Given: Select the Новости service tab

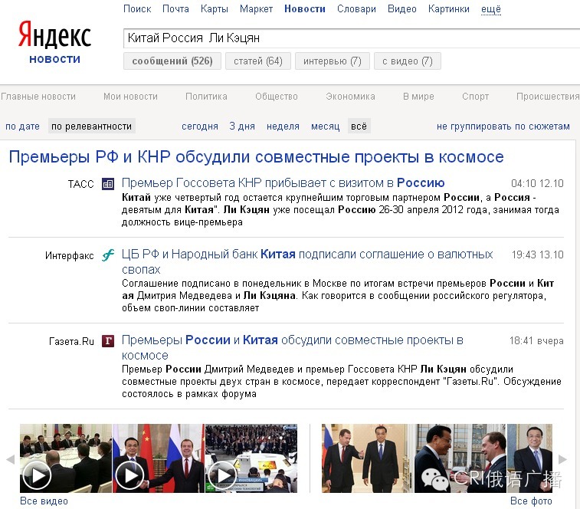Looking at the screenshot, I should coord(305,9).
